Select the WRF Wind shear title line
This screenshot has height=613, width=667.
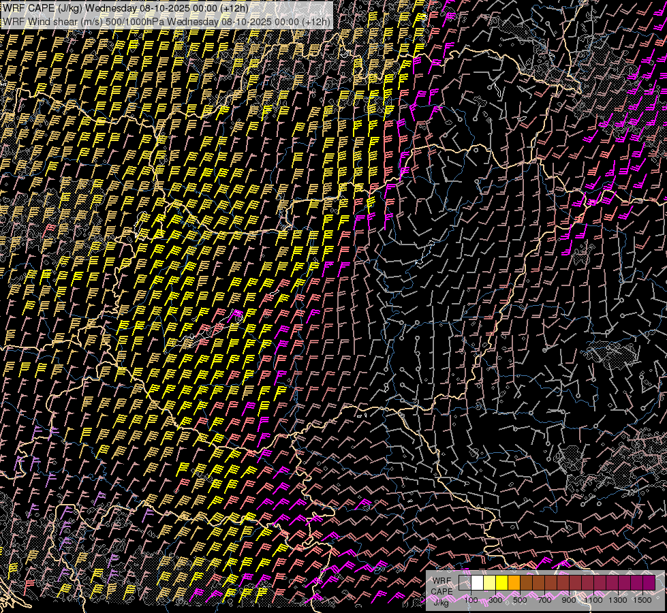click(167, 22)
